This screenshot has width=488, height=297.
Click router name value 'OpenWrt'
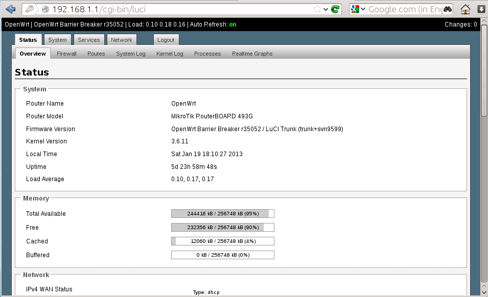[183, 104]
